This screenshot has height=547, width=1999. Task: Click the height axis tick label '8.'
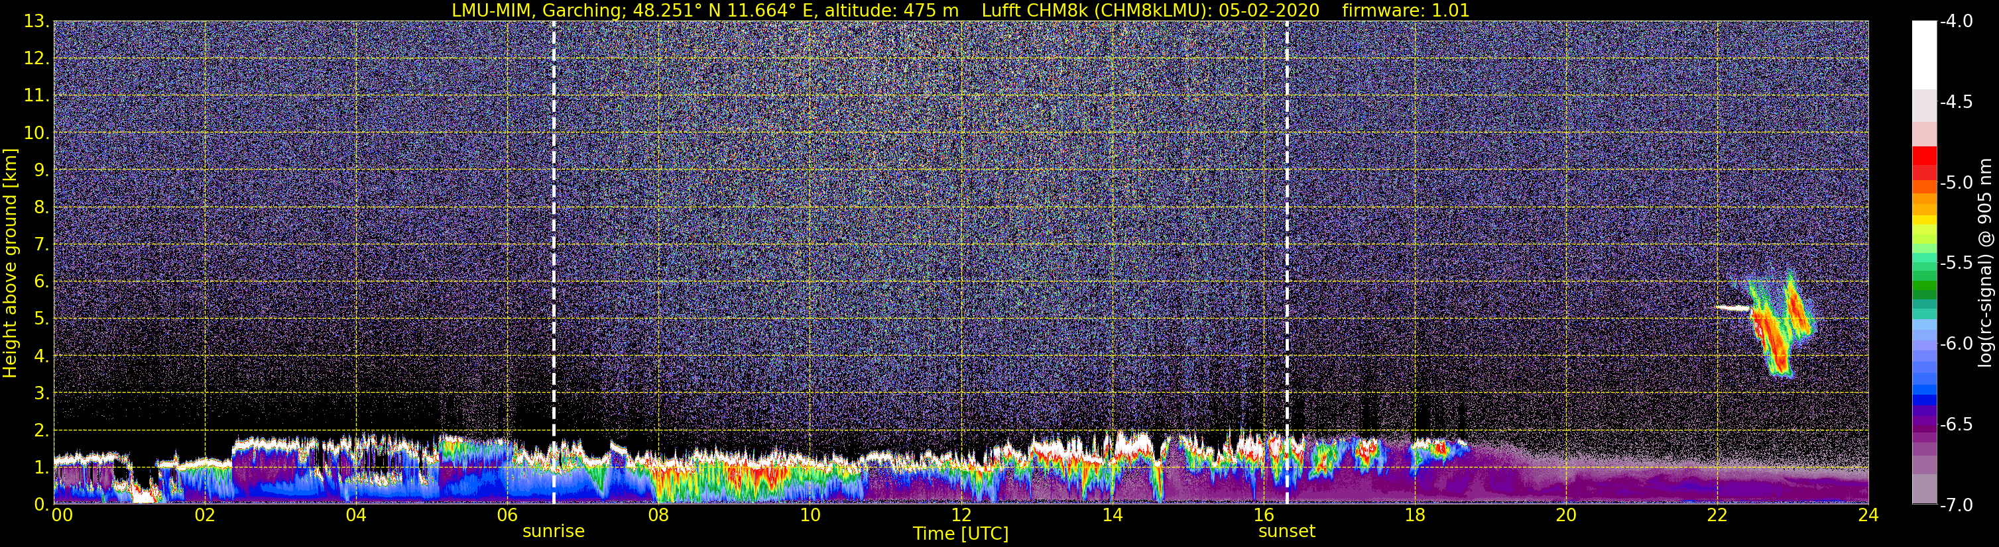(41, 208)
